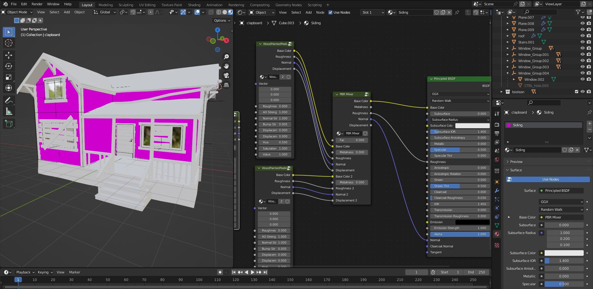Image resolution: width=593 pixels, height=289 pixels.
Task: Select the Annotate tool
Action: (9, 100)
